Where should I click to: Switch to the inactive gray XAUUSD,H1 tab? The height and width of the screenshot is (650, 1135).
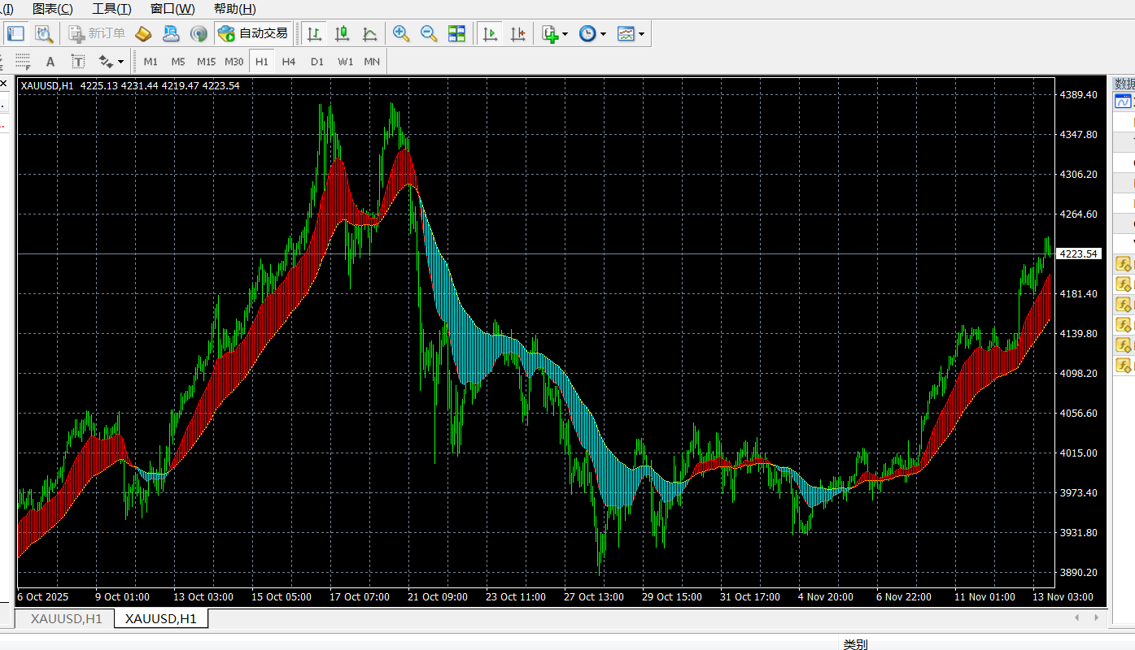tap(66, 618)
